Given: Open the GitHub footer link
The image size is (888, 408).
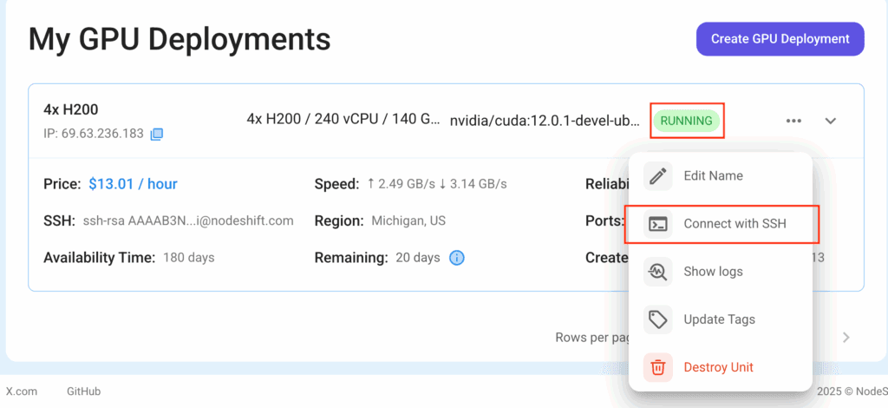Looking at the screenshot, I should pyautogui.click(x=84, y=391).
